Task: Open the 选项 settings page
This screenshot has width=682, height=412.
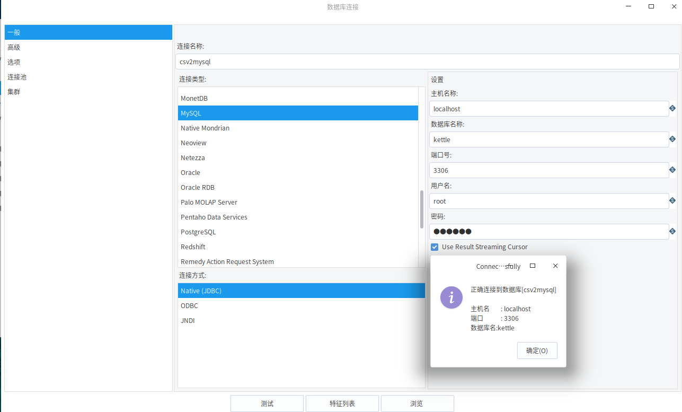Action: coord(14,62)
